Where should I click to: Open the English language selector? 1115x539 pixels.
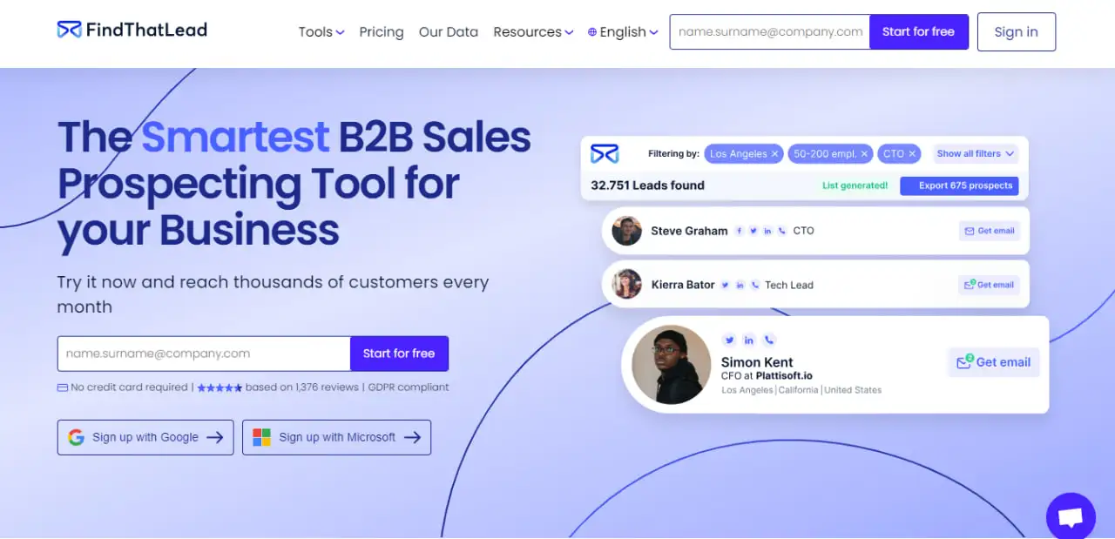click(x=623, y=32)
